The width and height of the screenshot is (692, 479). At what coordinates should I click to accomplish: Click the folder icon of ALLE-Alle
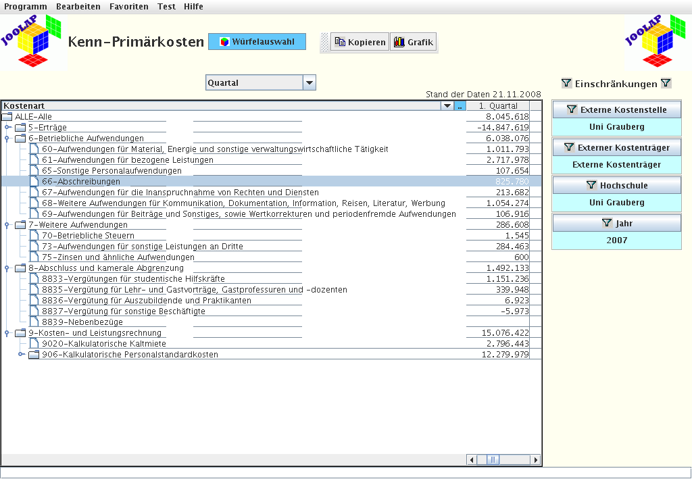[7, 117]
